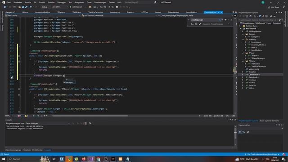This screenshot has width=288, height=162.
Task: Open the Datei menu
Action: (x=9, y=2)
